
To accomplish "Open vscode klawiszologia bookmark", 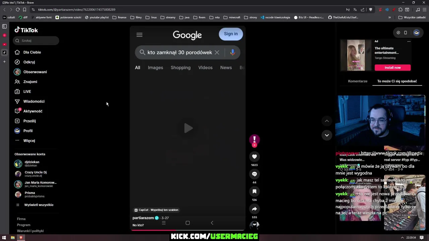I will [x=275, y=17].
